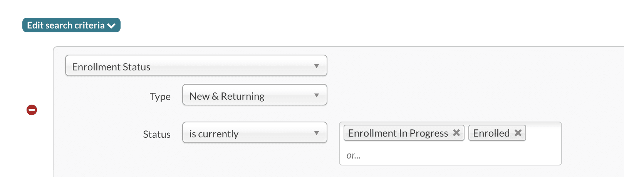Click the New & Returning dropdown arrow
This screenshot has height=177, width=624.
(317, 95)
